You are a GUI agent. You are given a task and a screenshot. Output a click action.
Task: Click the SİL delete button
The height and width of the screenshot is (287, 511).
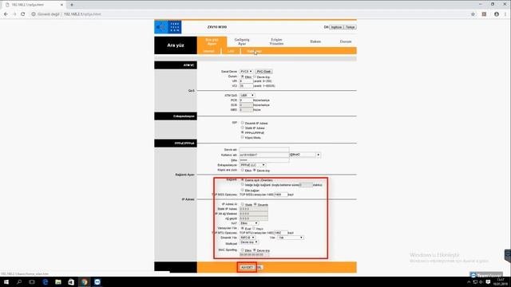pos(259,268)
